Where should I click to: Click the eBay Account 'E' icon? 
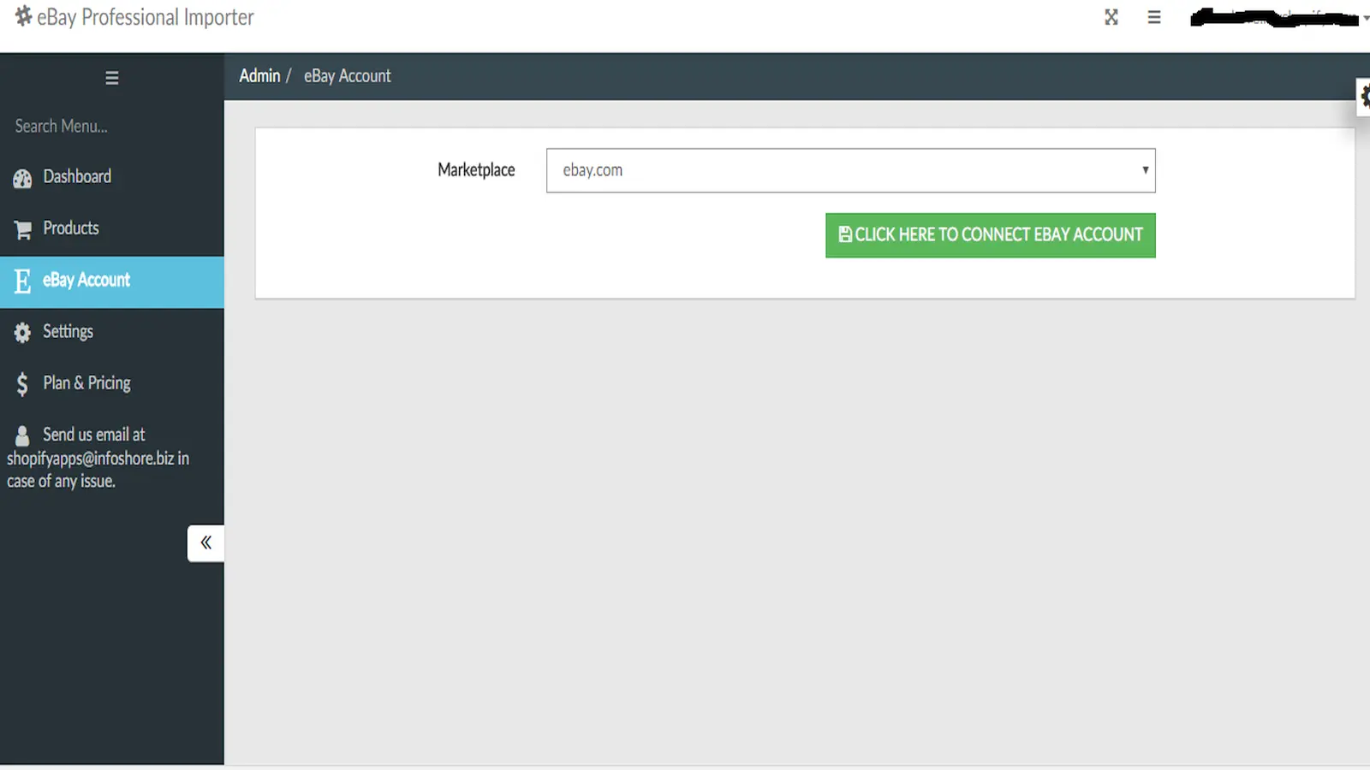coord(22,281)
